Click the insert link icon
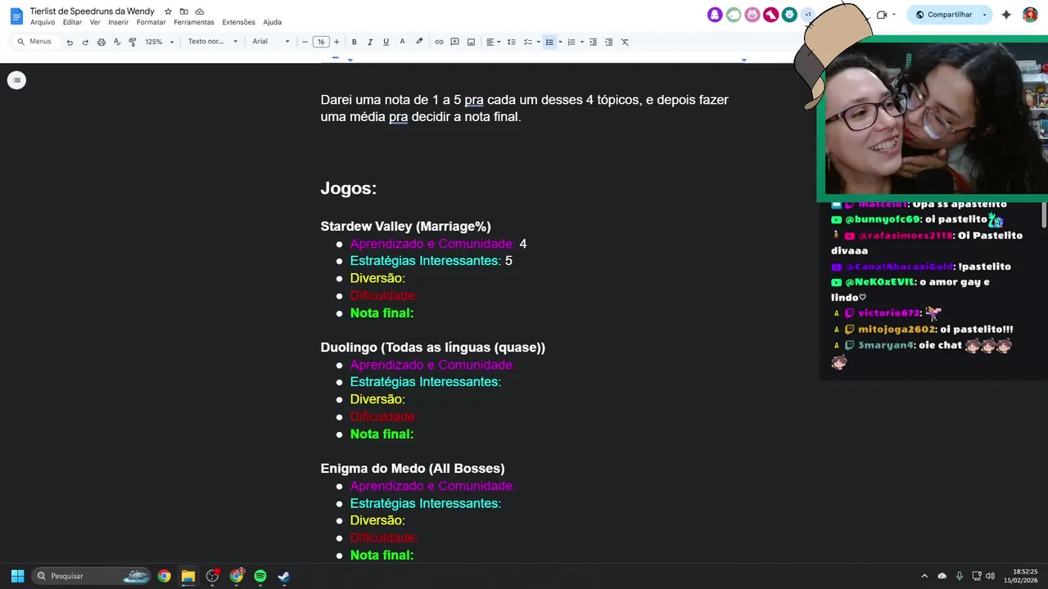This screenshot has width=1048, height=589. point(439,42)
